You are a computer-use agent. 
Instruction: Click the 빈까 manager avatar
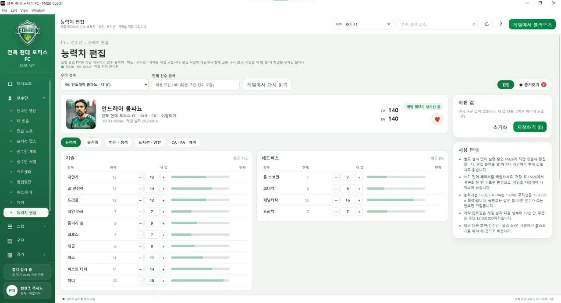[x=12, y=290]
